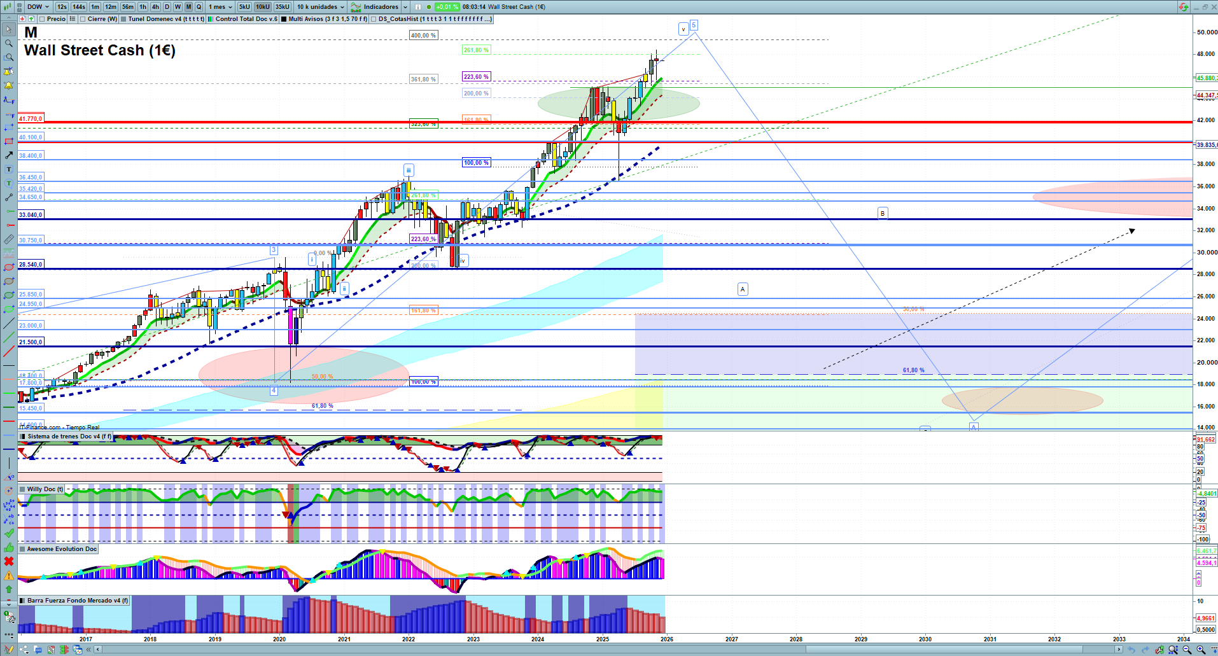Image resolution: width=1218 pixels, height=656 pixels.
Task: Select the black arrow drawing tool
Action: click(x=9, y=155)
